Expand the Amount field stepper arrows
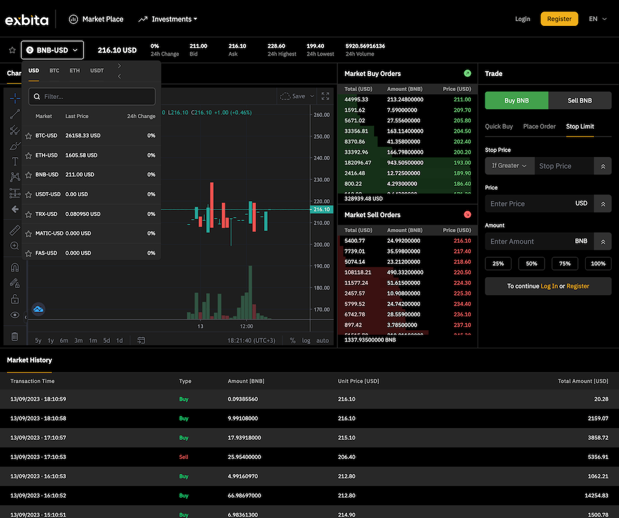 603,241
